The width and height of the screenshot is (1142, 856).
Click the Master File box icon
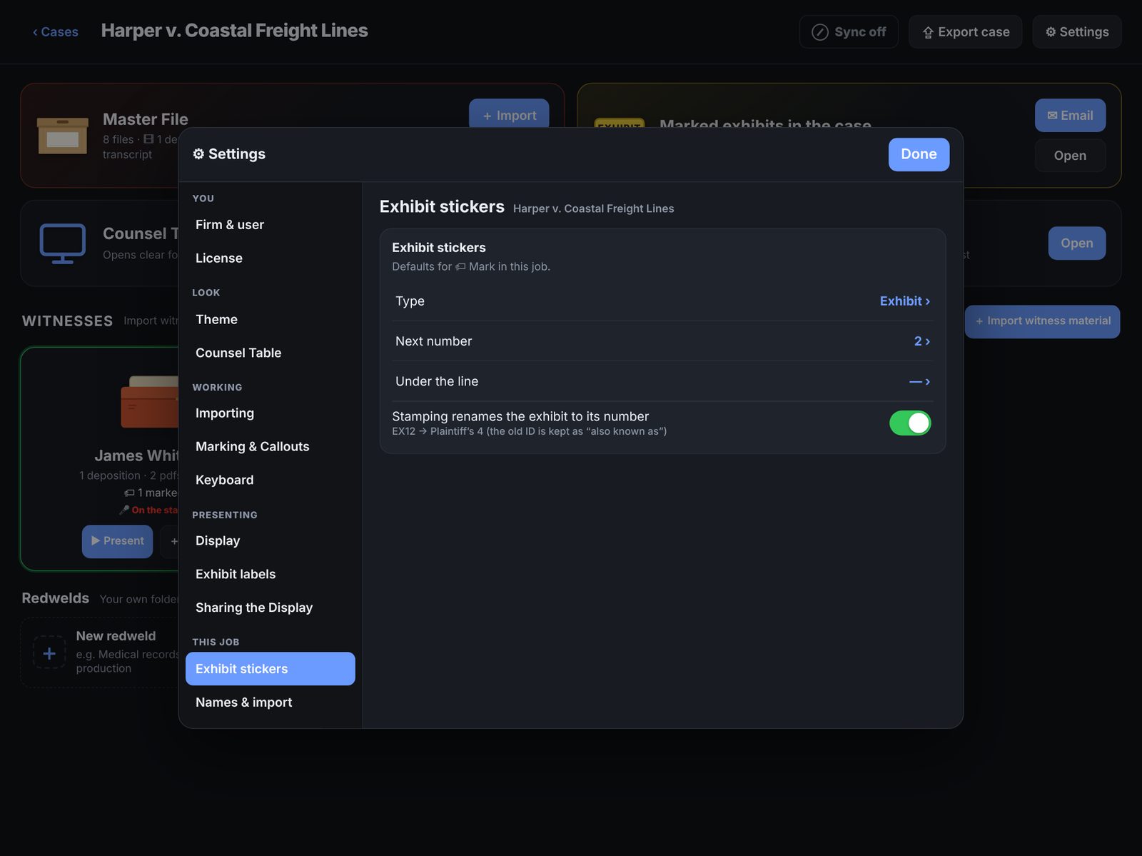63,136
